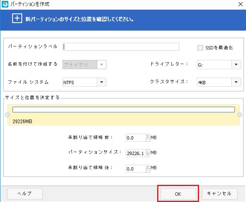
Task: Click the left handle of the partition size slider
Action: pos(8,115)
